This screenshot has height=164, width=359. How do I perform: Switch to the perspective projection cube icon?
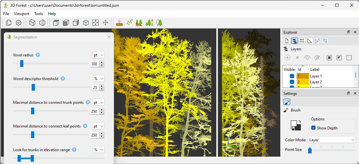[x=42, y=23]
